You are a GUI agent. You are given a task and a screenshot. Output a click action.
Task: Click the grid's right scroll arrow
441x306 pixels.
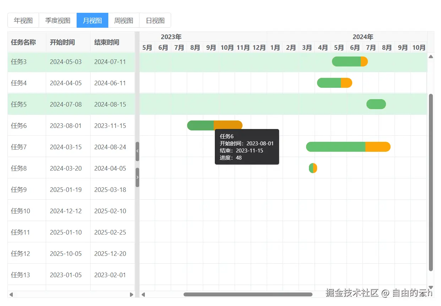coord(132,294)
